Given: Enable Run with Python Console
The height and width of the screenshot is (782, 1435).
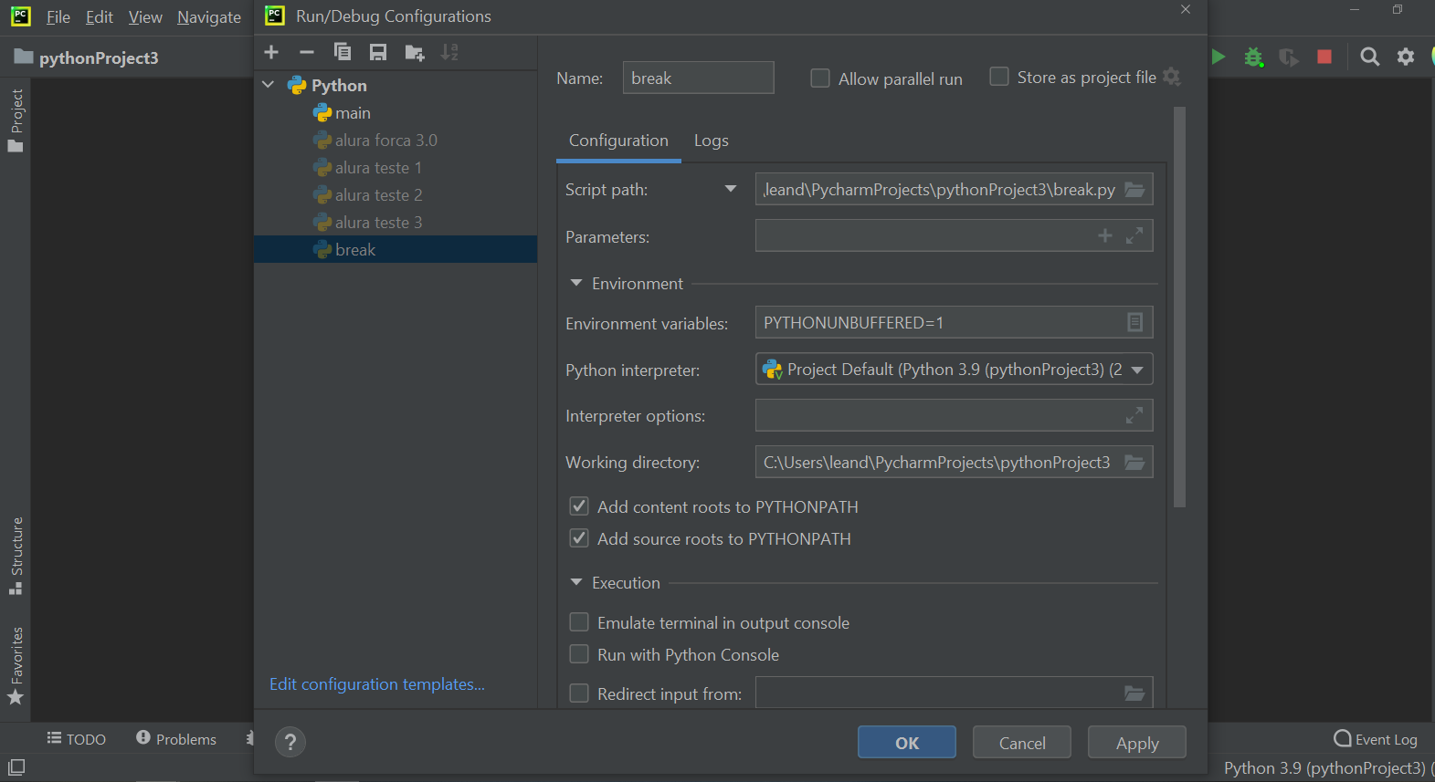Looking at the screenshot, I should coord(579,653).
